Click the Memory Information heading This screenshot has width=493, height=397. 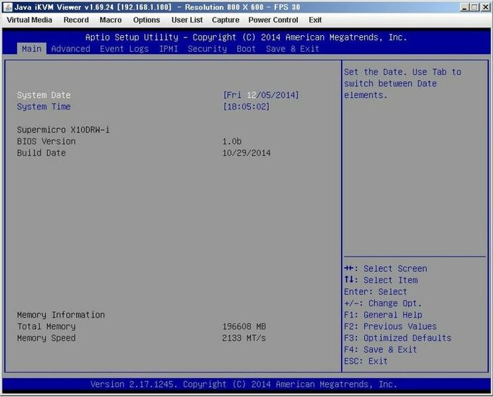point(61,315)
